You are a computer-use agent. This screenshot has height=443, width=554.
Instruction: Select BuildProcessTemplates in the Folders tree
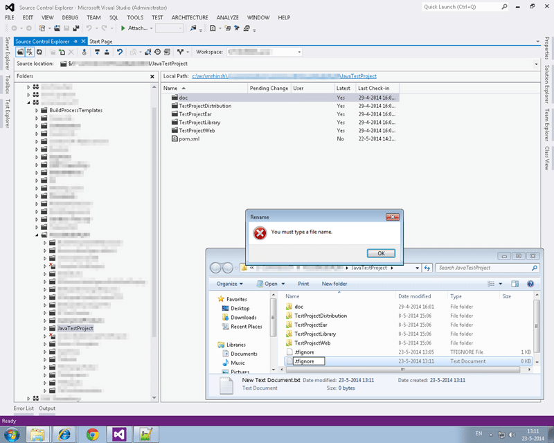click(x=76, y=110)
